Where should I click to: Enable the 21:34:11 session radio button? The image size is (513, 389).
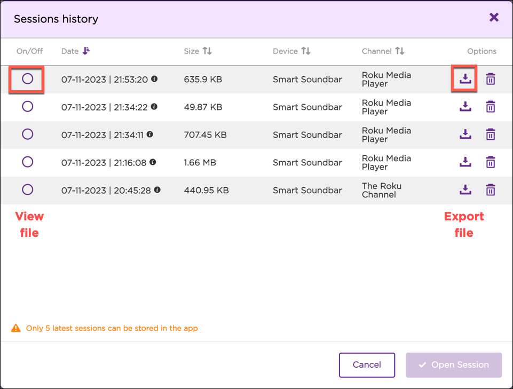(27, 134)
